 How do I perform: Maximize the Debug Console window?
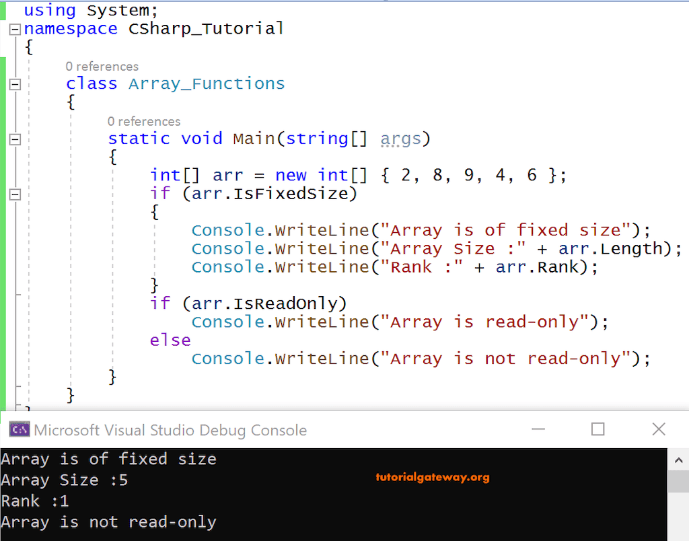[598, 429]
